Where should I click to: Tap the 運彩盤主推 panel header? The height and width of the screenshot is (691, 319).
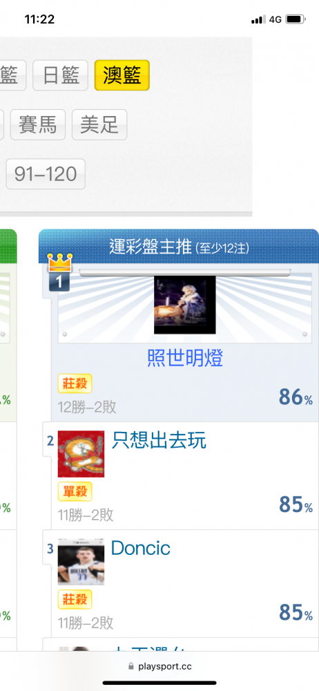(x=178, y=247)
